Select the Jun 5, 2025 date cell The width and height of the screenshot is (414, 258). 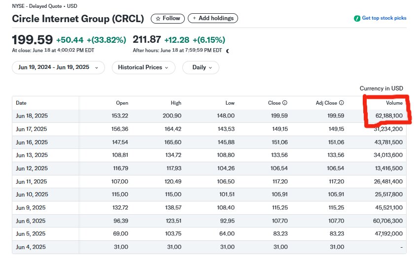click(x=31, y=233)
